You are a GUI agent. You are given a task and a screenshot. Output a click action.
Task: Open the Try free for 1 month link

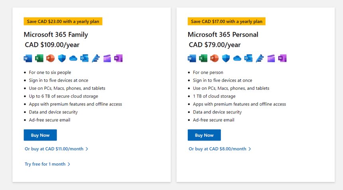point(45,164)
